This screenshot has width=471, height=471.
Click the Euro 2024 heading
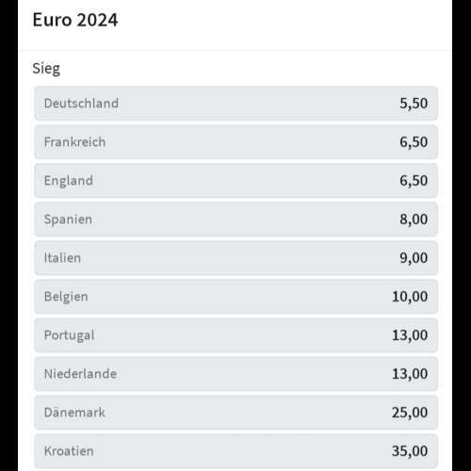pyautogui.click(x=75, y=20)
